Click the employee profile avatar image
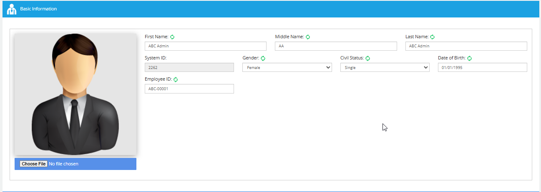 pos(75,94)
